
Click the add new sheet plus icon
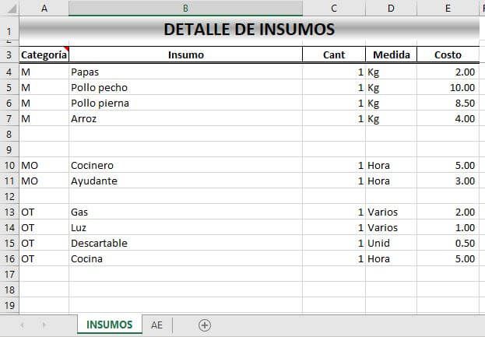(205, 325)
